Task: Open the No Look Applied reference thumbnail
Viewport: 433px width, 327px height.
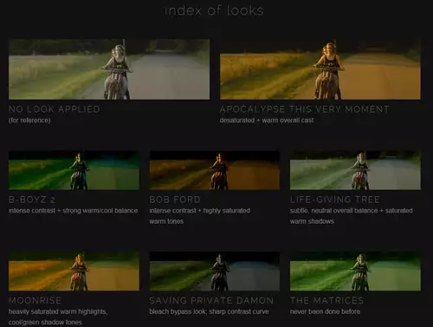Action: tap(109, 69)
